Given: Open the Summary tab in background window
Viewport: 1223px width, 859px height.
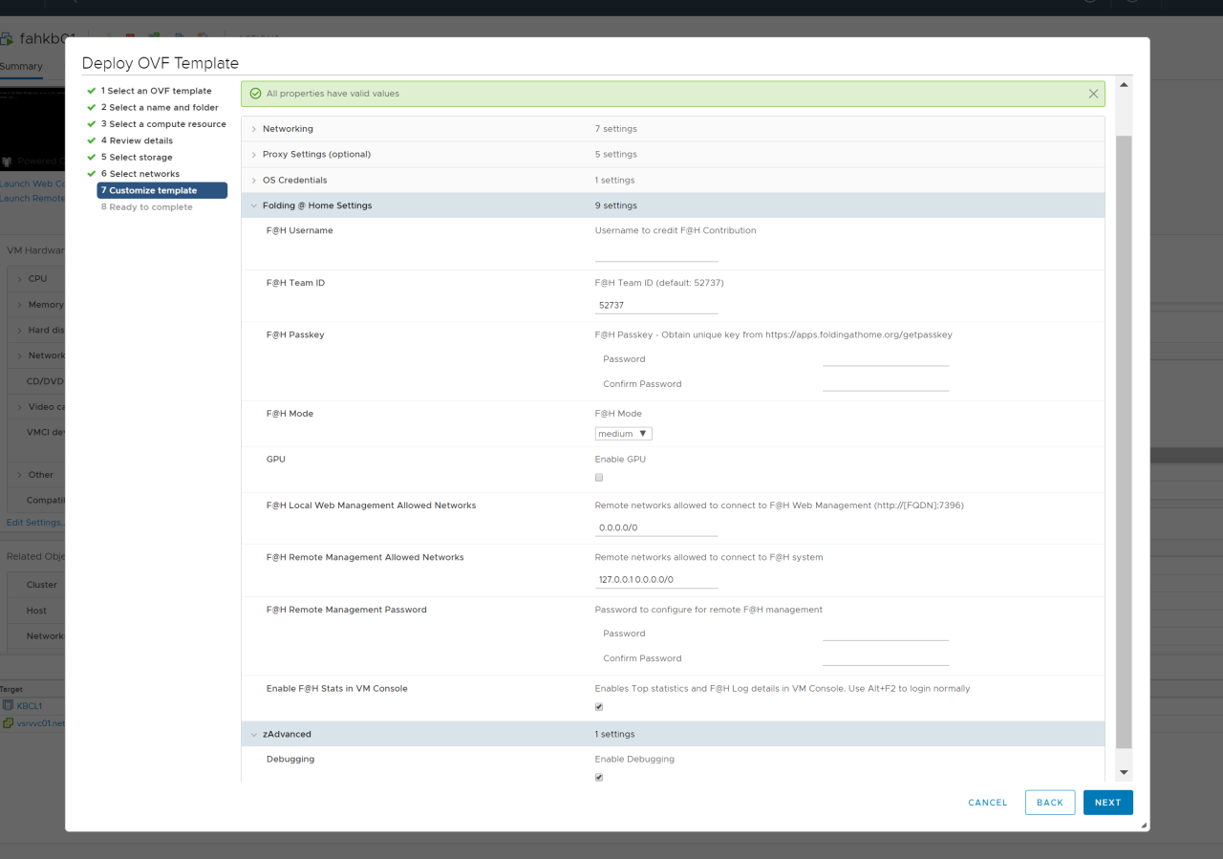Looking at the screenshot, I should point(21,67).
